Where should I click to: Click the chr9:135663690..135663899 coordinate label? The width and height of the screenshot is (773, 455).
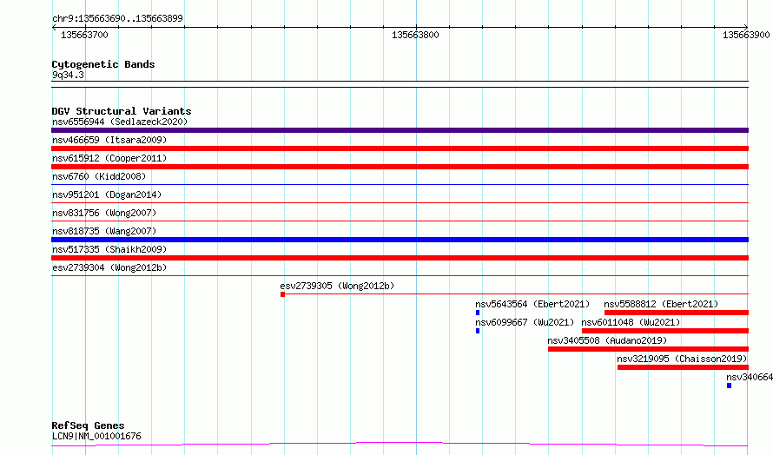[x=117, y=18]
